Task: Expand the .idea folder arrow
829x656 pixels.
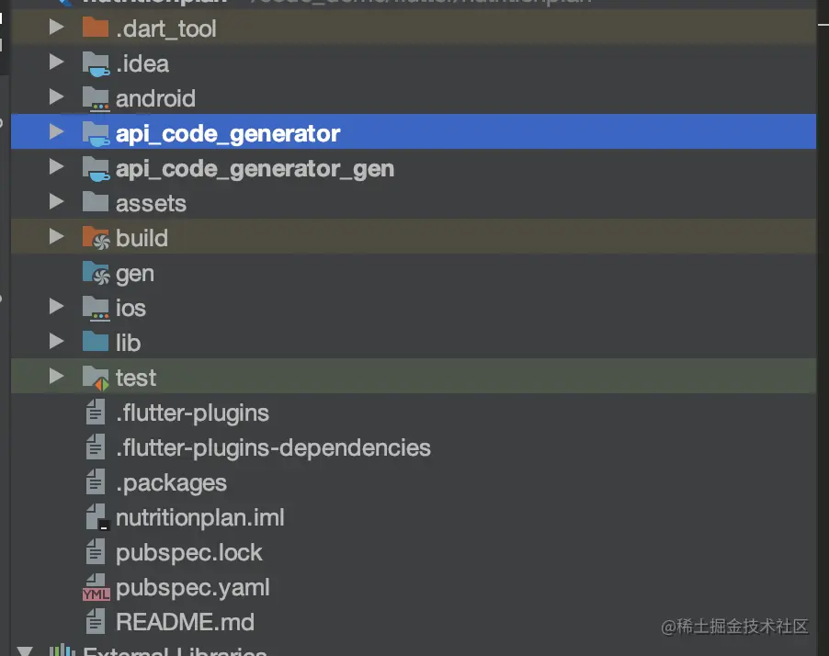Action: click(x=57, y=63)
